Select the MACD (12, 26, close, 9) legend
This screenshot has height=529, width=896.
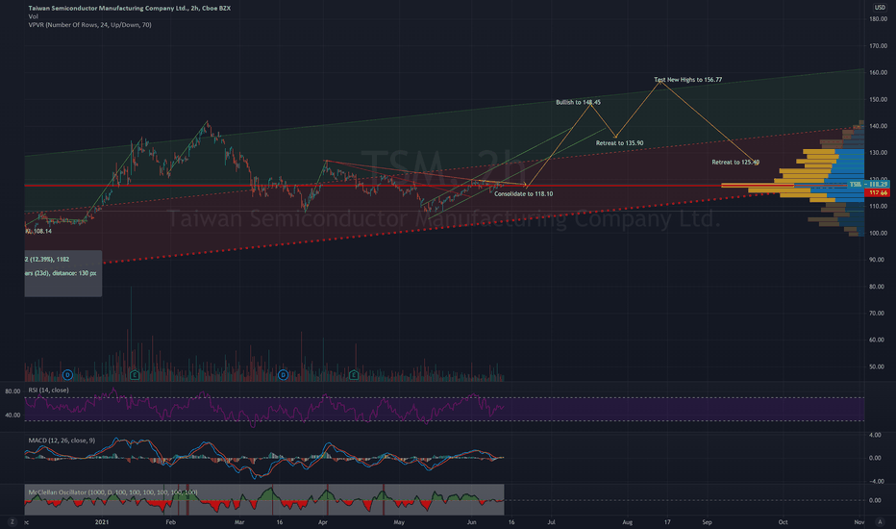62,441
